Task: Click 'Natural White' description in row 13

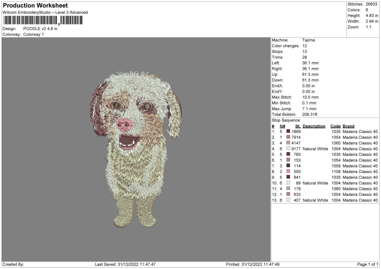Action: pos(315,200)
